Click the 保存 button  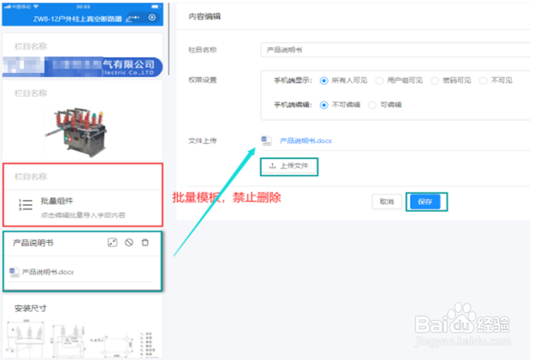coord(427,201)
